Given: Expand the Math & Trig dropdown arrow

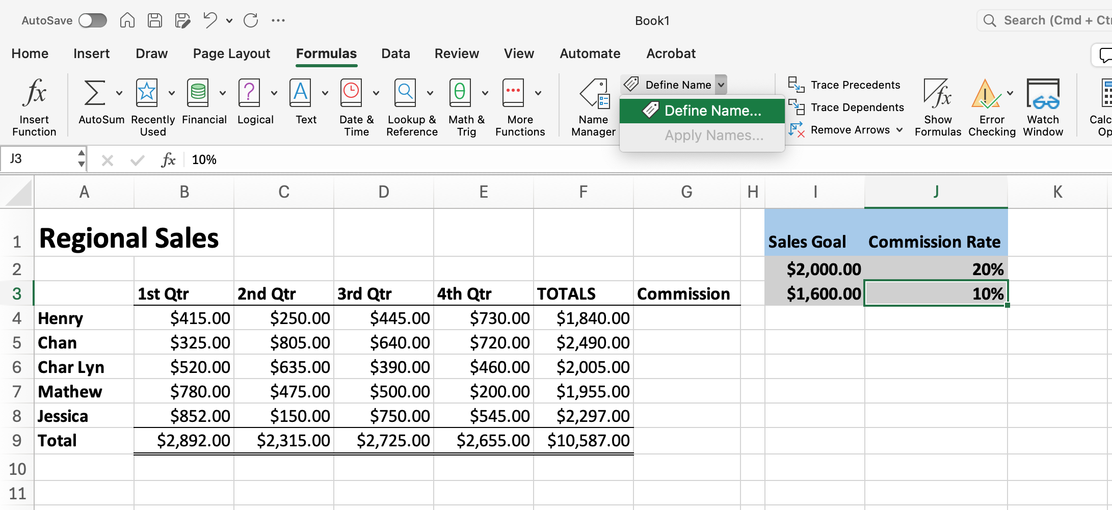Looking at the screenshot, I should click(485, 93).
